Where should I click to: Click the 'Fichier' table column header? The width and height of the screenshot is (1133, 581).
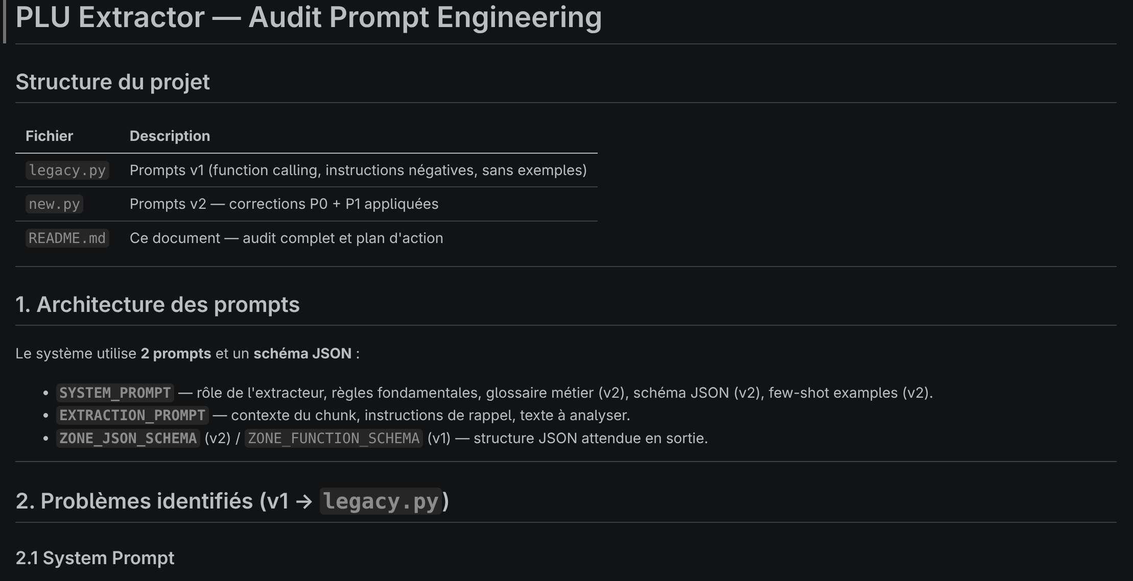coord(49,136)
